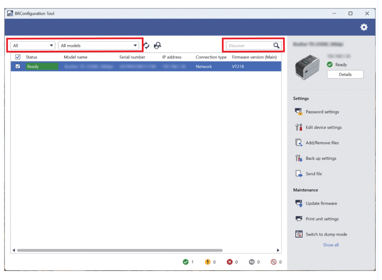Screen dimensions: 382x280
Task: Click the Show all link
Action: [330, 245]
